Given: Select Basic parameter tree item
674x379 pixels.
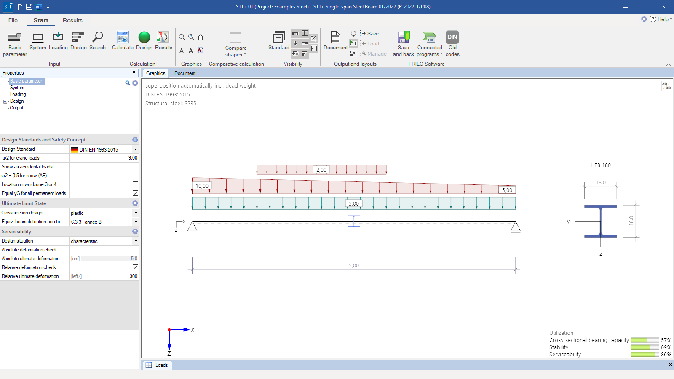Looking at the screenshot, I should [x=26, y=81].
